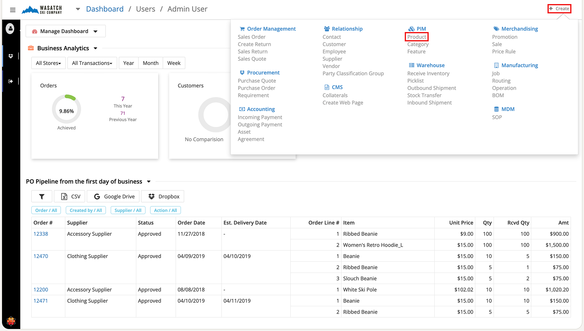
Task: Click the Supplier / All filter tag
Action: (x=128, y=210)
